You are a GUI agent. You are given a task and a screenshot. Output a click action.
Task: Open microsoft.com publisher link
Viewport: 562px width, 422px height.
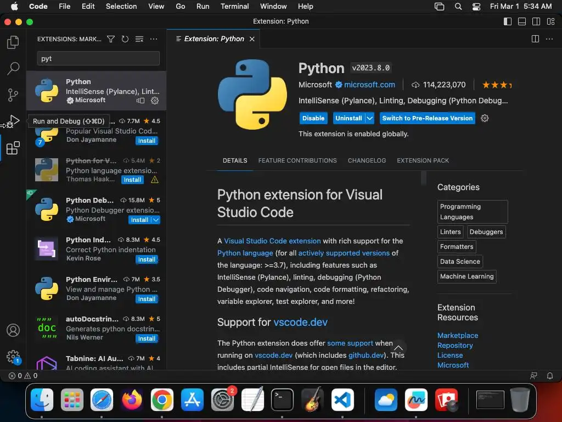pyautogui.click(x=369, y=85)
